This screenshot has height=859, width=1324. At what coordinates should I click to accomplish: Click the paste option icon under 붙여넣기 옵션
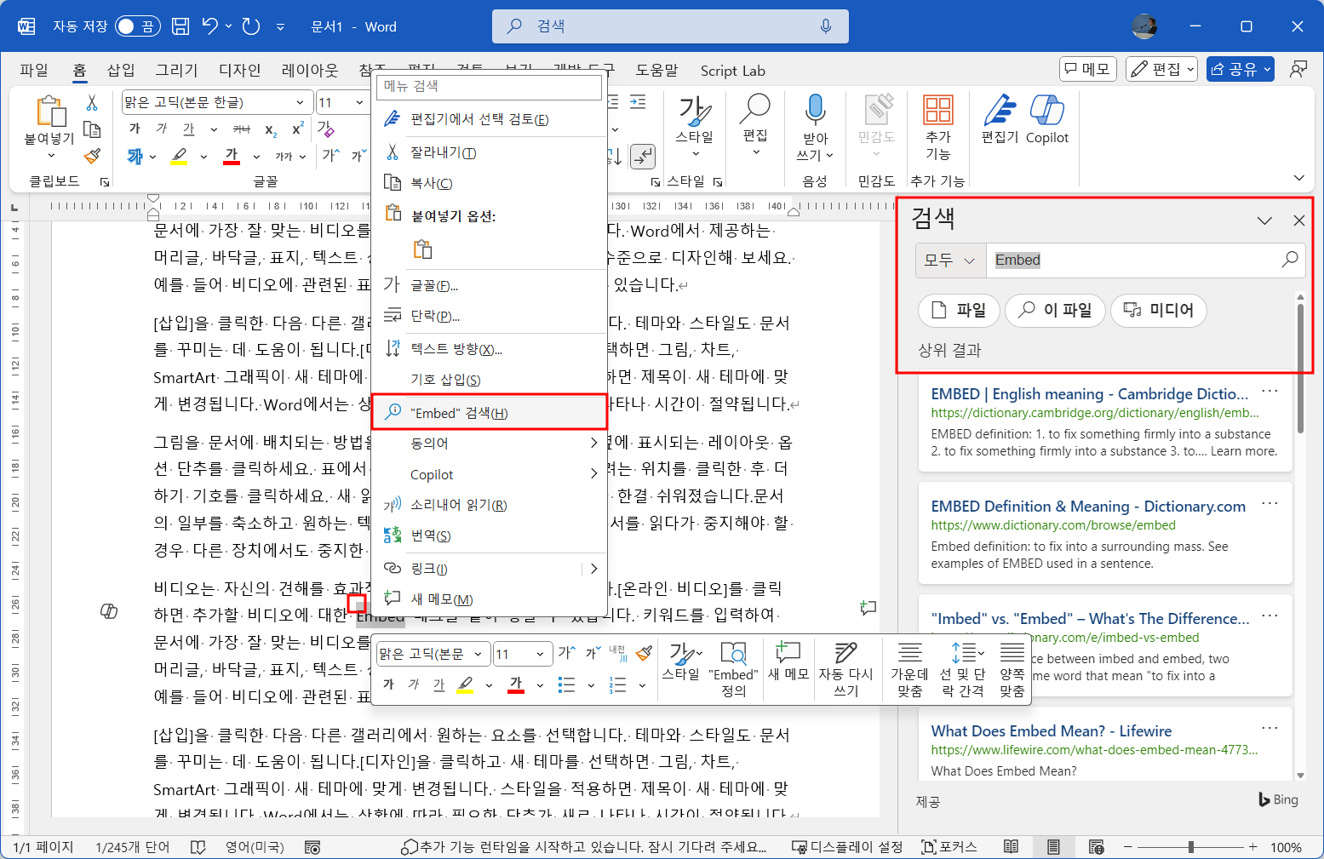[422, 249]
